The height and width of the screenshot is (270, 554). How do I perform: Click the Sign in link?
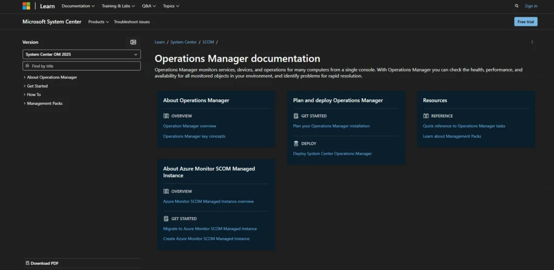[x=531, y=6]
